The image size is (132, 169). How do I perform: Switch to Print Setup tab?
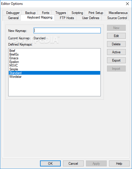pos(95,13)
